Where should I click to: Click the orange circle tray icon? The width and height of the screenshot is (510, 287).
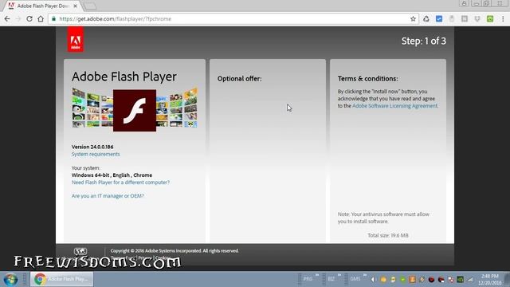click(383, 279)
